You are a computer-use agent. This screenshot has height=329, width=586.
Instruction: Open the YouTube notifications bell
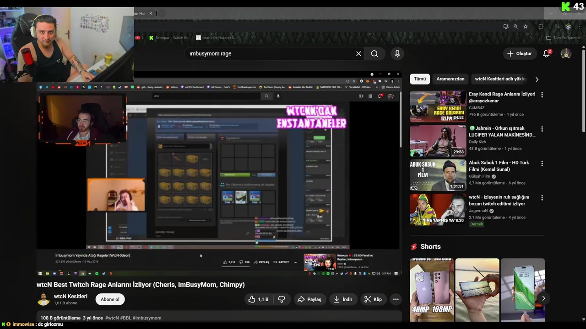[547, 53]
